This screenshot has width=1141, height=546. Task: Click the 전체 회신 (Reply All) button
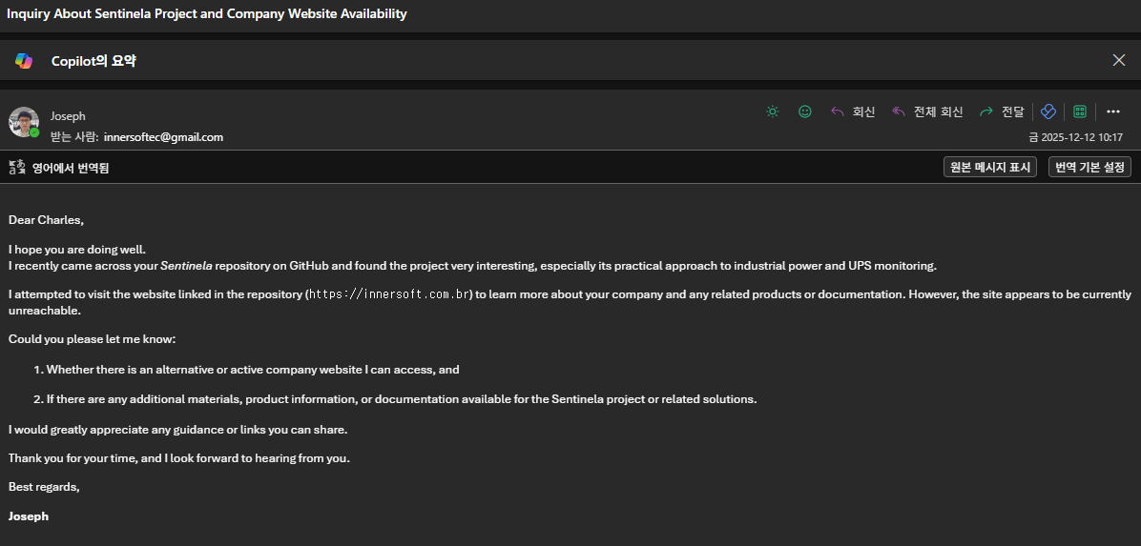tap(927, 111)
